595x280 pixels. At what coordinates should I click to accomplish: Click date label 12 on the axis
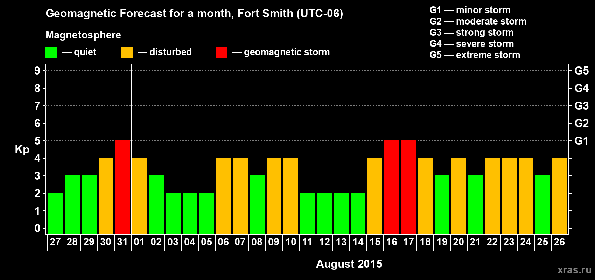click(x=324, y=242)
